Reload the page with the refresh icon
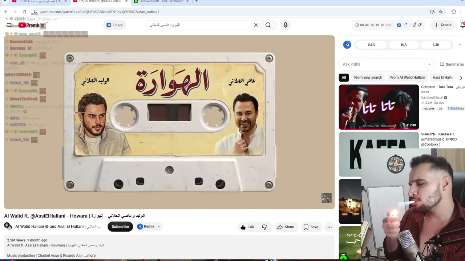The width and height of the screenshot is (465, 261). pyautogui.click(x=24, y=12)
